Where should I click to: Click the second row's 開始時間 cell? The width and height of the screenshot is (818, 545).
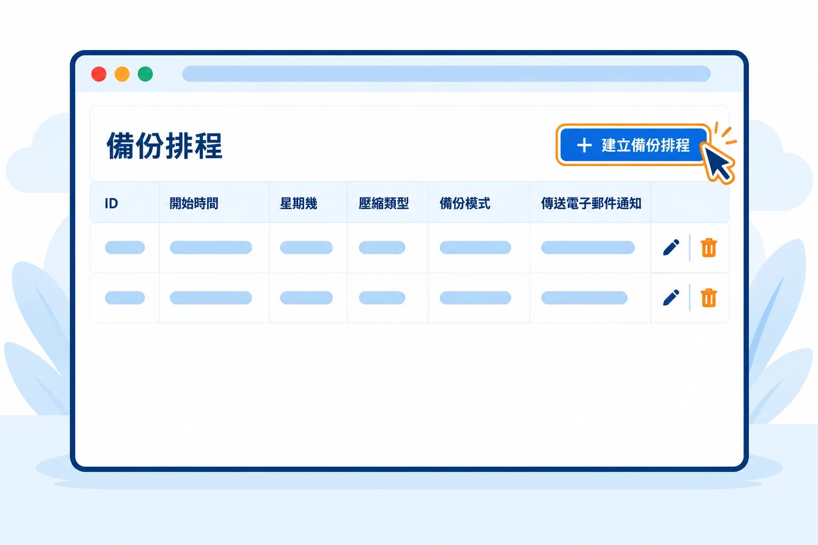(214, 298)
